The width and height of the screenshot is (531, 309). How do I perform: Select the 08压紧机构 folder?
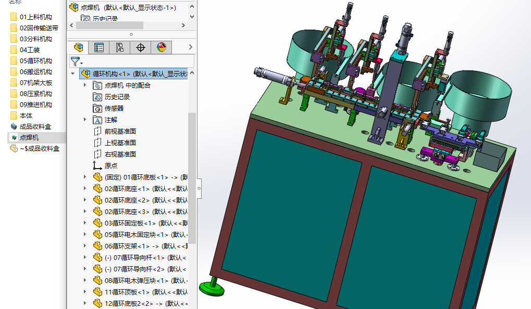point(31,93)
